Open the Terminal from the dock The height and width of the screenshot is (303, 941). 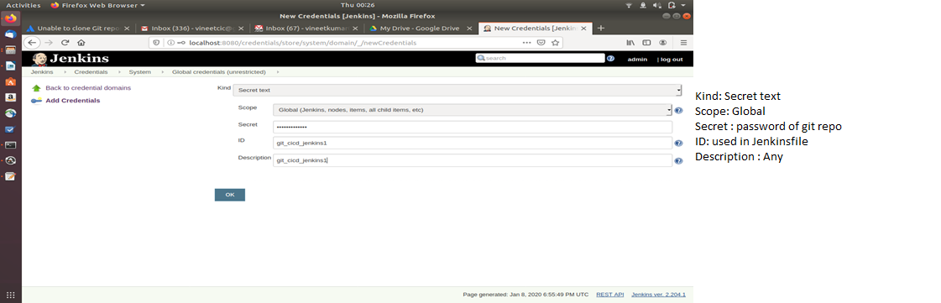tap(10, 144)
